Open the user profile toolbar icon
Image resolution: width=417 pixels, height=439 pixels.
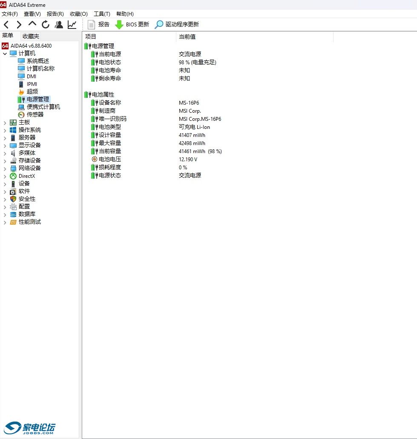click(x=59, y=25)
